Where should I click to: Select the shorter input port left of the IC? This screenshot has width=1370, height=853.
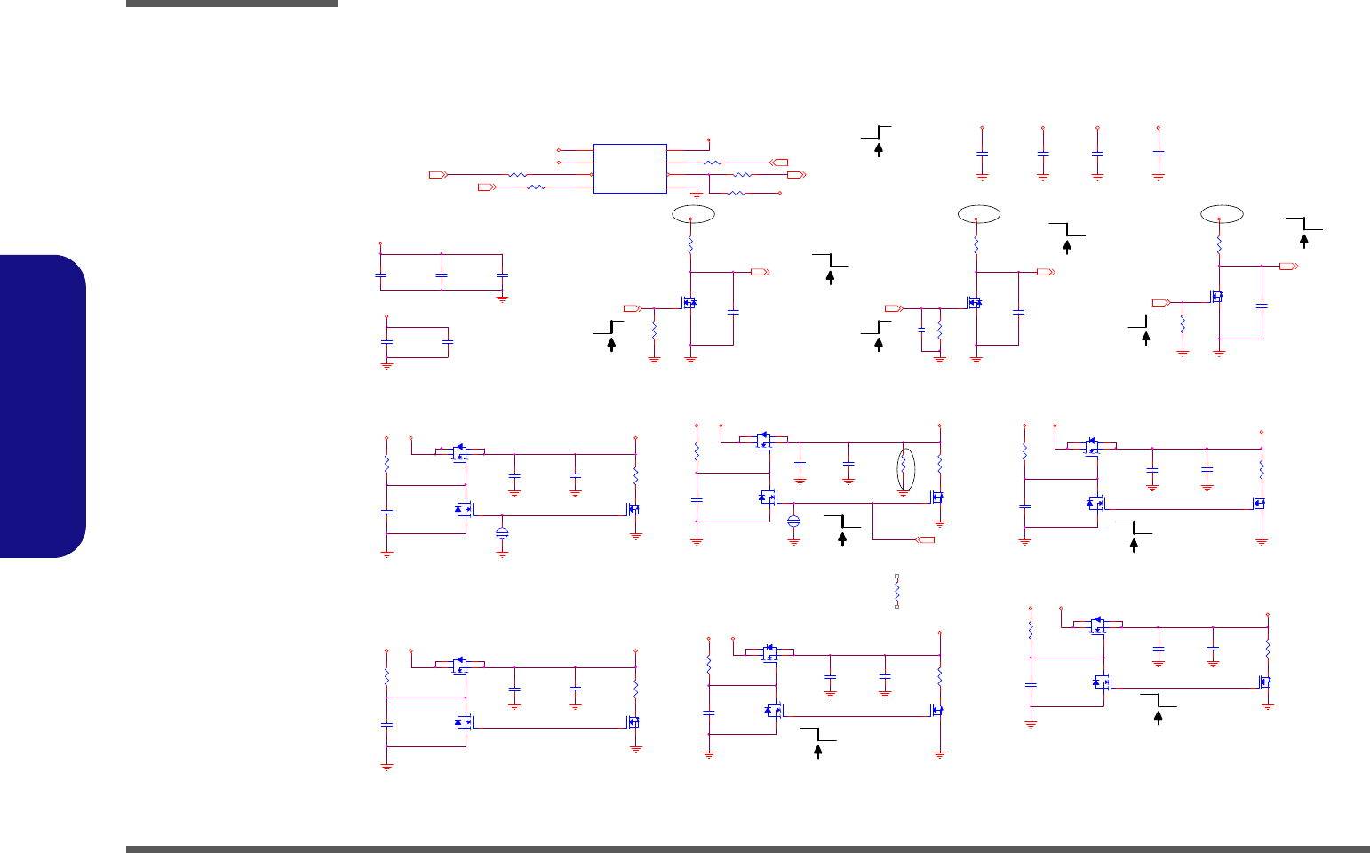click(487, 187)
